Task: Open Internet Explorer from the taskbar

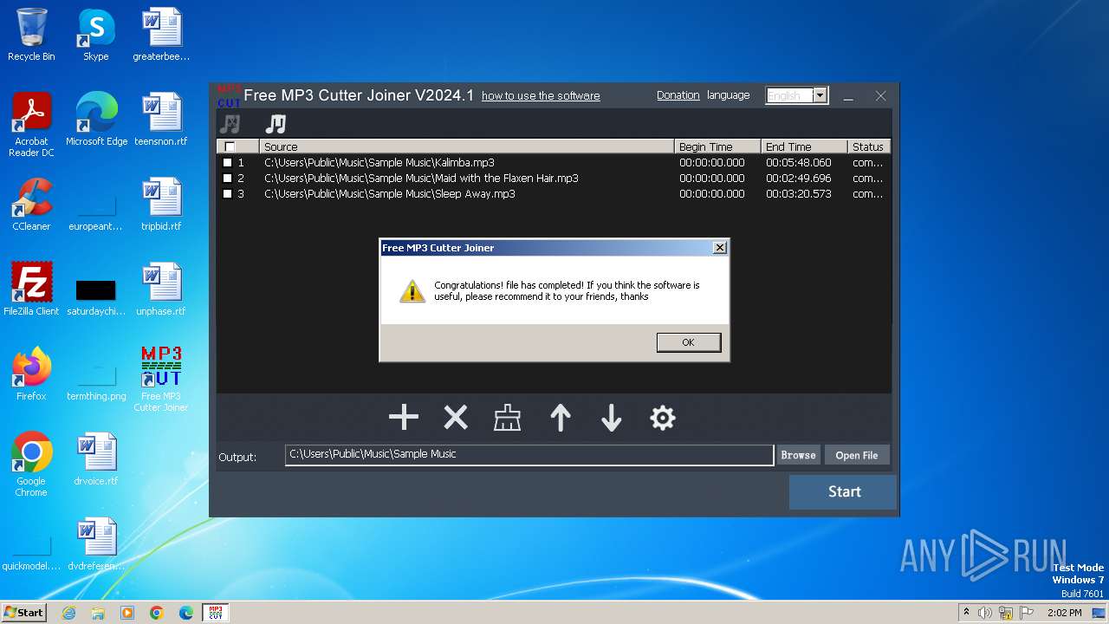Action: pyautogui.click(x=68, y=613)
